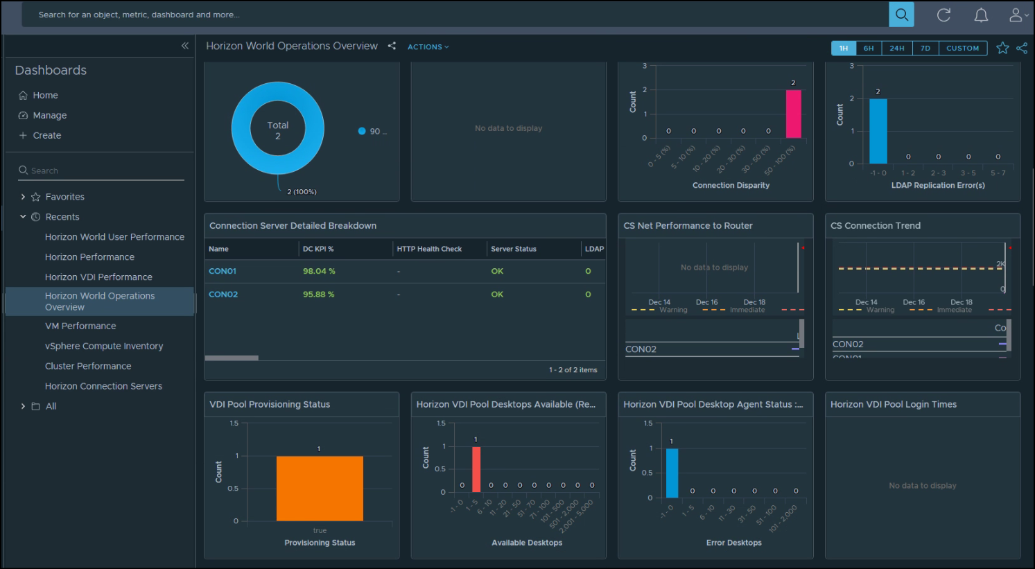Star the dashboard as a favorite
Image resolution: width=1035 pixels, height=569 pixels.
click(1002, 48)
